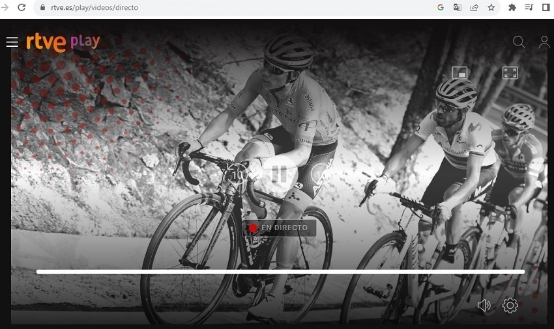The image size is (554, 329).
Task: Rewind the video 10 seconds
Action: tap(237, 174)
